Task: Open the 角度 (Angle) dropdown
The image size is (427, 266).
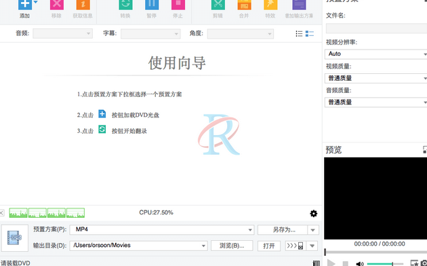Action: click(x=241, y=34)
